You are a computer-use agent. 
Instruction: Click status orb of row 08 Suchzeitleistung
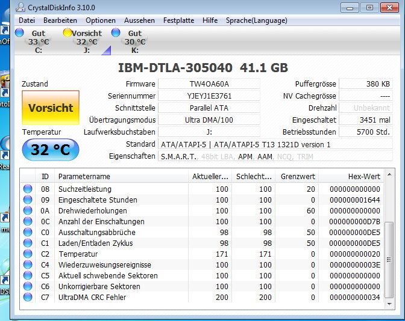click(28, 189)
